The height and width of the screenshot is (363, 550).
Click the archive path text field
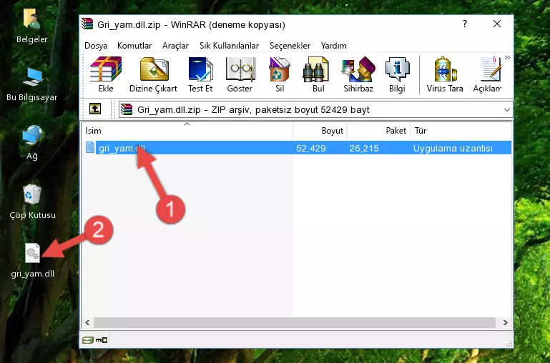coord(315,109)
